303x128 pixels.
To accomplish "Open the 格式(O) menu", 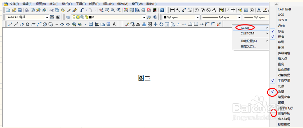I will (67, 4).
